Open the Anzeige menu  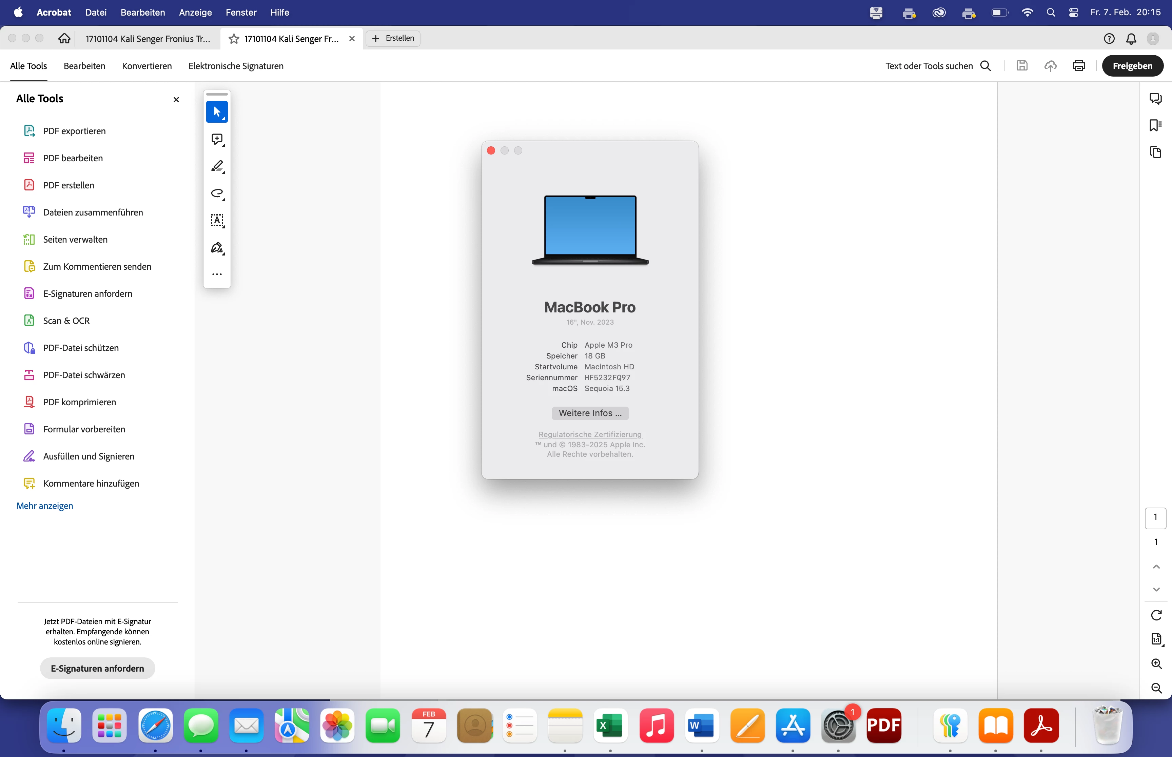[x=195, y=12]
